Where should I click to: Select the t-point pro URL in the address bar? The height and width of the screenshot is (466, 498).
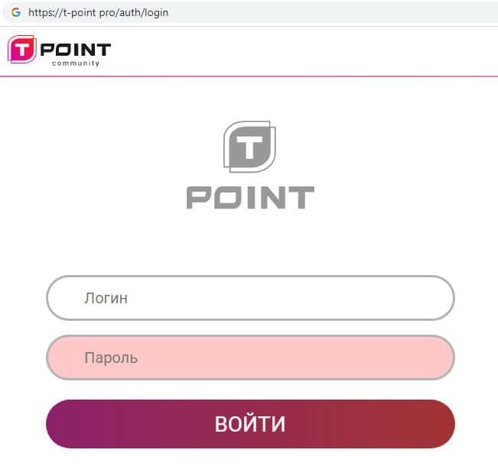pyautogui.click(x=98, y=13)
